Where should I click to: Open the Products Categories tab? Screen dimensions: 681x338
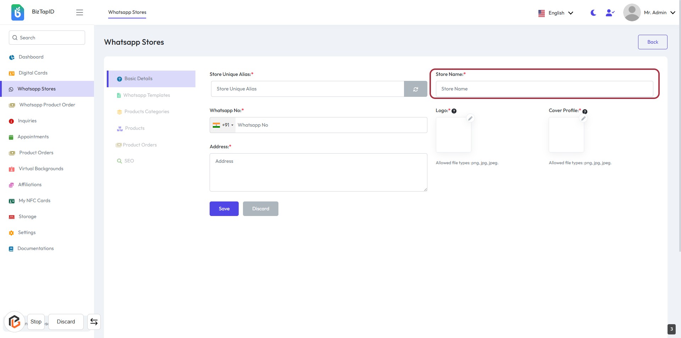(x=146, y=112)
